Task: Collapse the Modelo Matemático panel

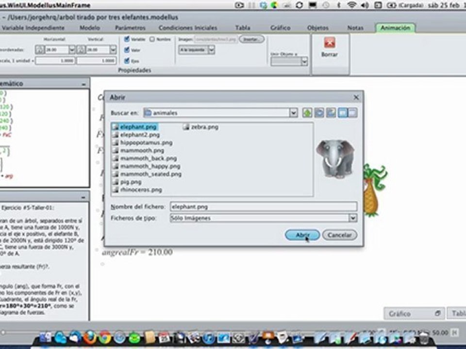Action: [83, 84]
